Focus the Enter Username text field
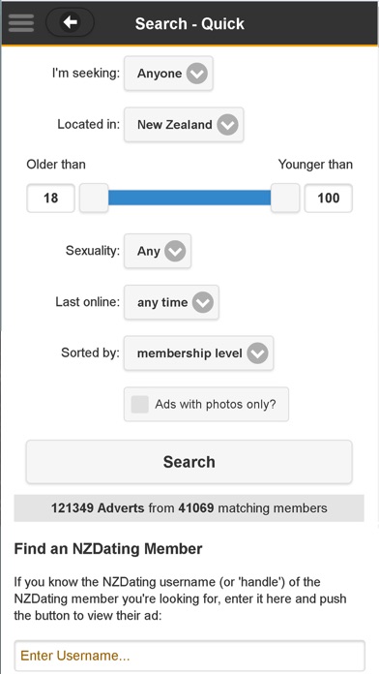The image size is (379, 674). 189,656
